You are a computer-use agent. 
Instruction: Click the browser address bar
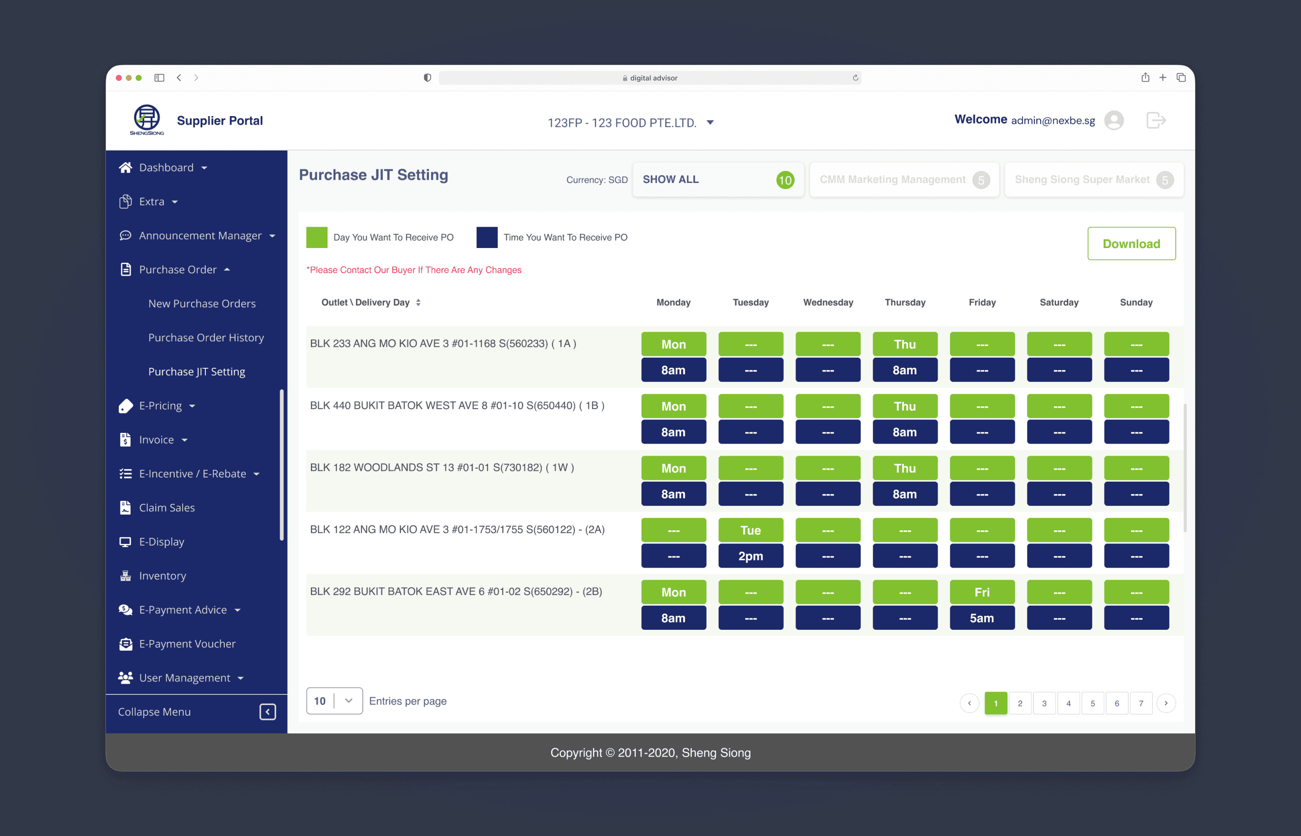(650, 78)
